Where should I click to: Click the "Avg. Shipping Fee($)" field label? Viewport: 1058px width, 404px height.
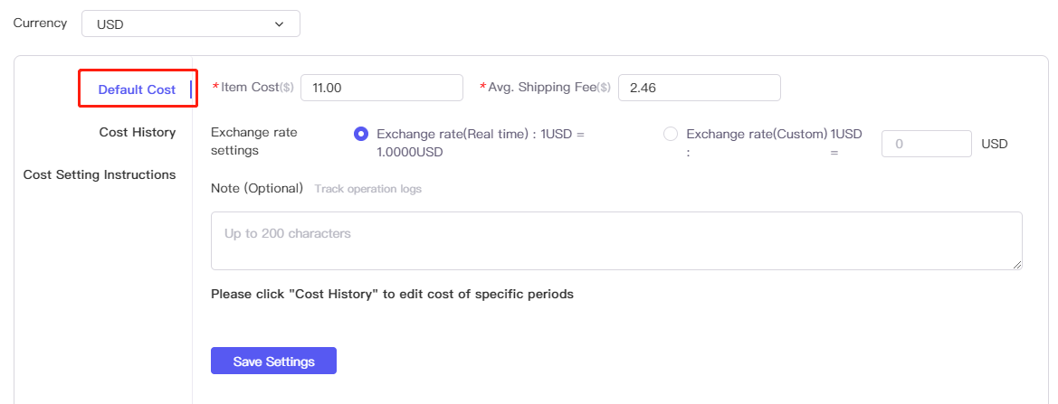coord(549,88)
